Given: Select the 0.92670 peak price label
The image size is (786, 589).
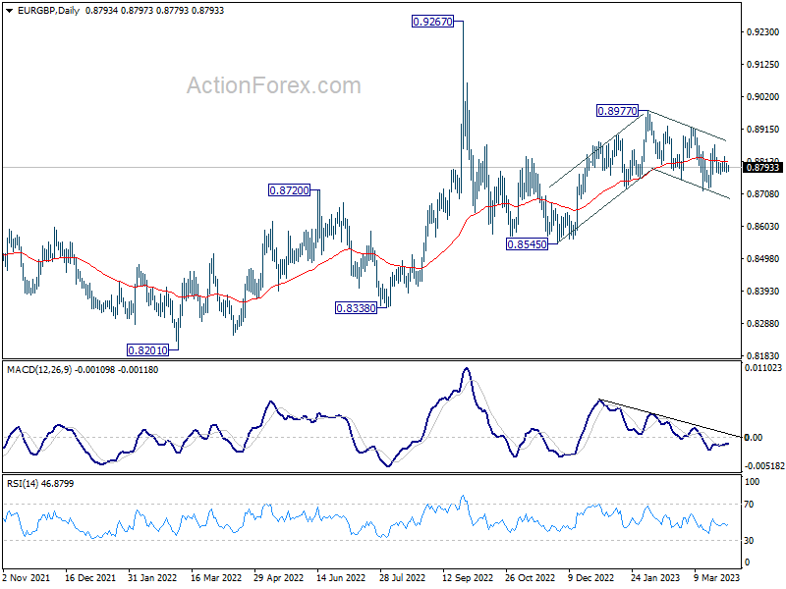Looking at the screenshot, I should 432,22.
